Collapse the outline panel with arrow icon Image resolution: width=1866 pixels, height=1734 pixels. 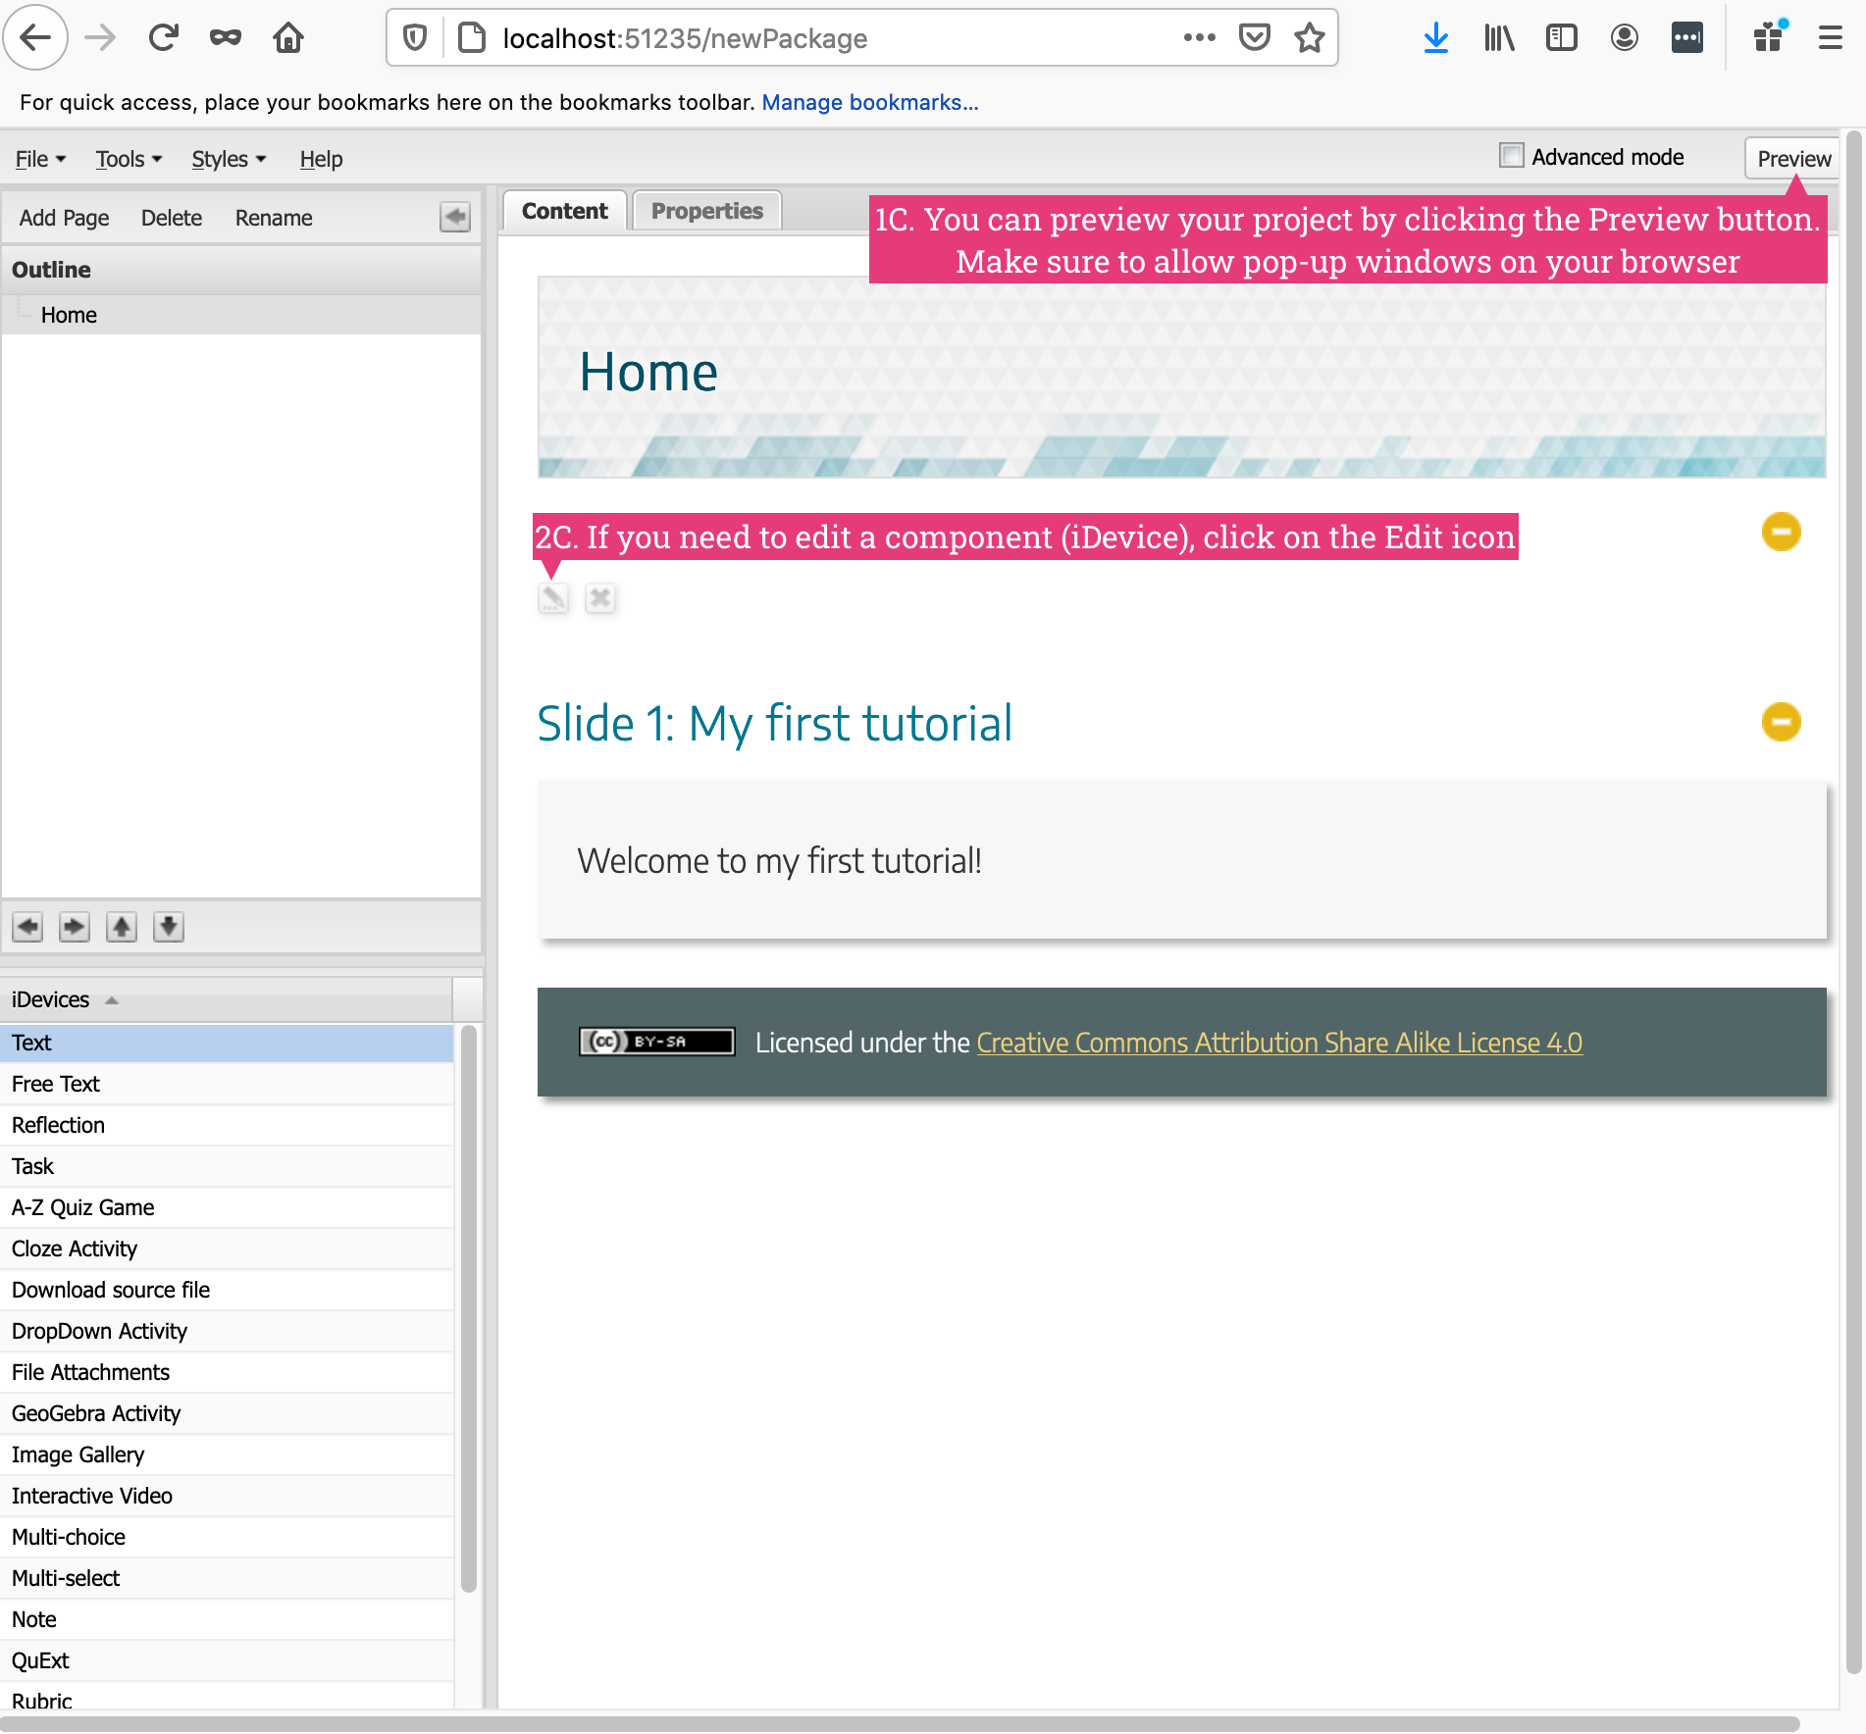point(455,217)
